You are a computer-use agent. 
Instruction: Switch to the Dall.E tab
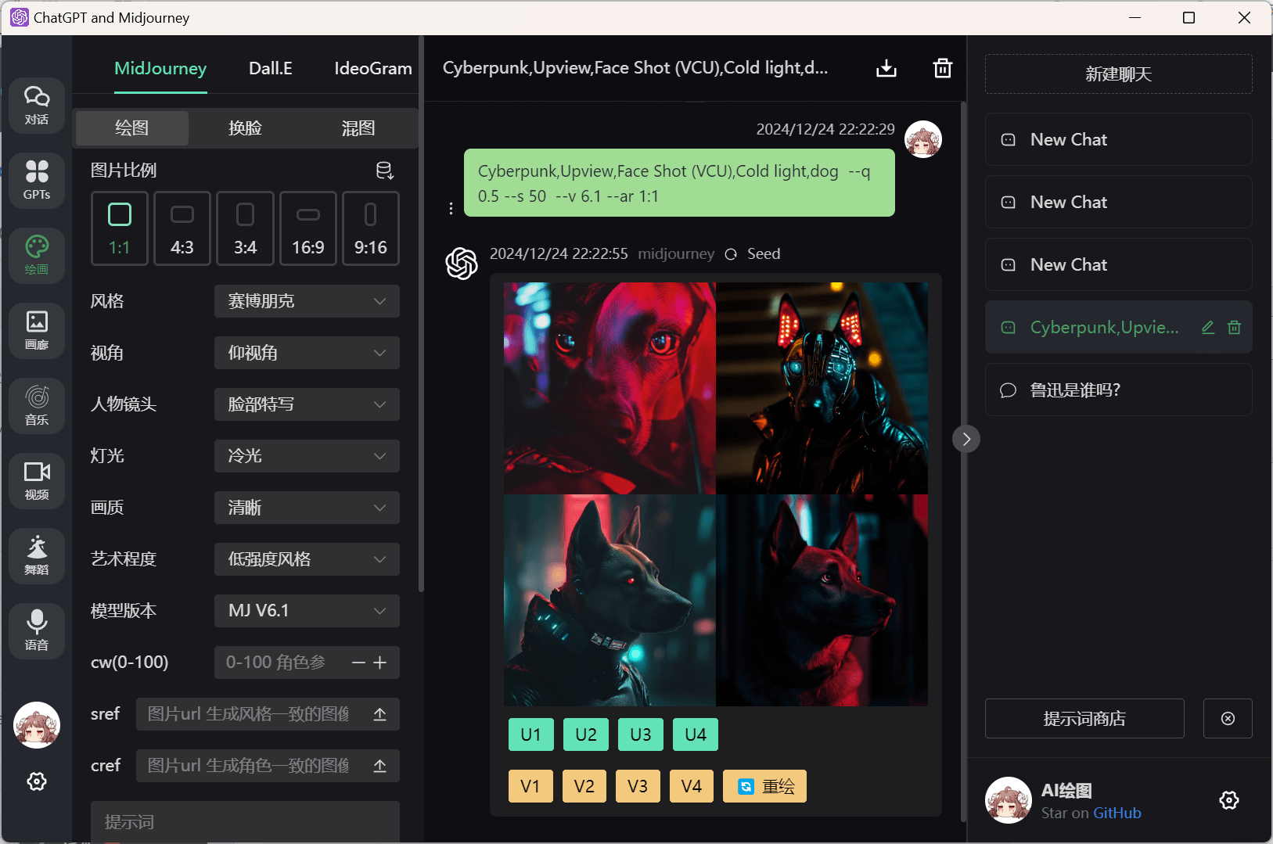(271, 69)
